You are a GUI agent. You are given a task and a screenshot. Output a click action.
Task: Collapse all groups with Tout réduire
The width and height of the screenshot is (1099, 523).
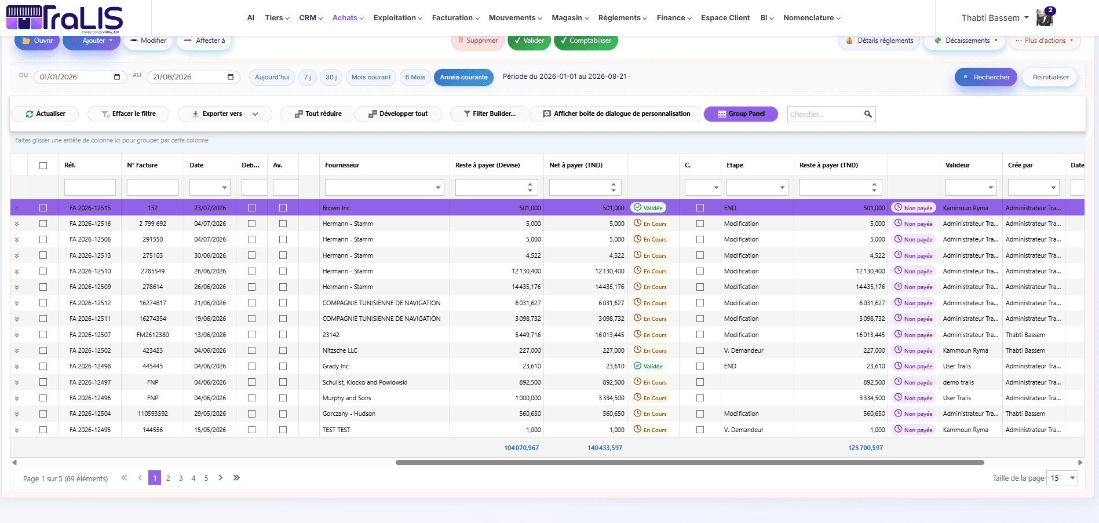click(317, 114)
